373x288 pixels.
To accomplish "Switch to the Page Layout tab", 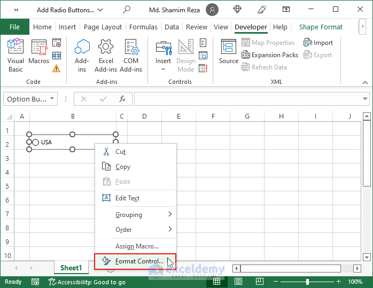I will click(x=103, y=27).
